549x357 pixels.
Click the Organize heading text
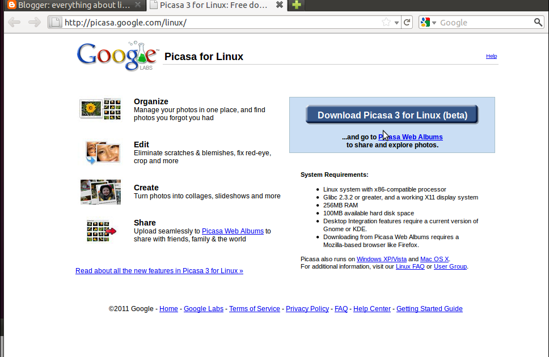151,101
